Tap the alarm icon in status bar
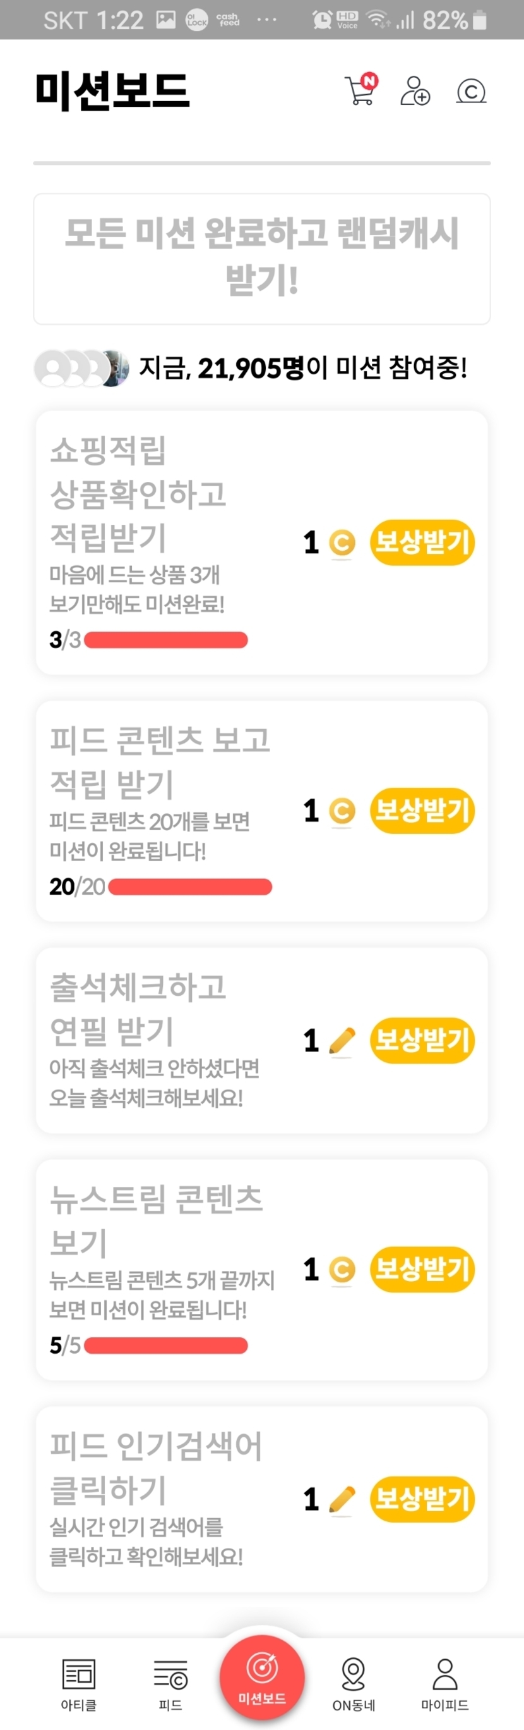Screen dimensions: 524x1730 pyautogui.click(x=322, y=20)
